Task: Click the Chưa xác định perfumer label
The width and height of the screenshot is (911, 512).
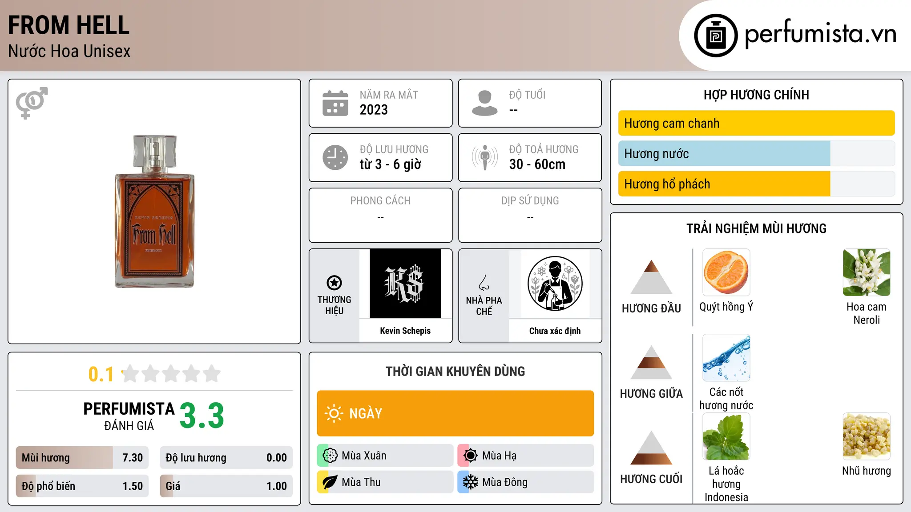Action: [x=555, y=331]
